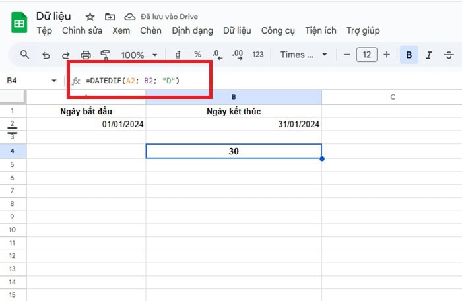462x301 pixels.
Task: Click the undo arrow
Action: click(46, 55)
